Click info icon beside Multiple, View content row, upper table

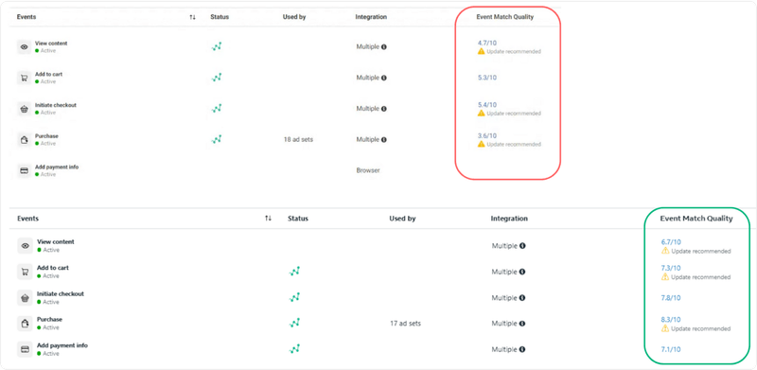[x=384, y=47]
